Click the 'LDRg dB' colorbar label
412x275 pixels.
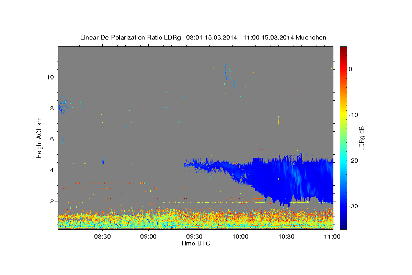pos(362,138)
